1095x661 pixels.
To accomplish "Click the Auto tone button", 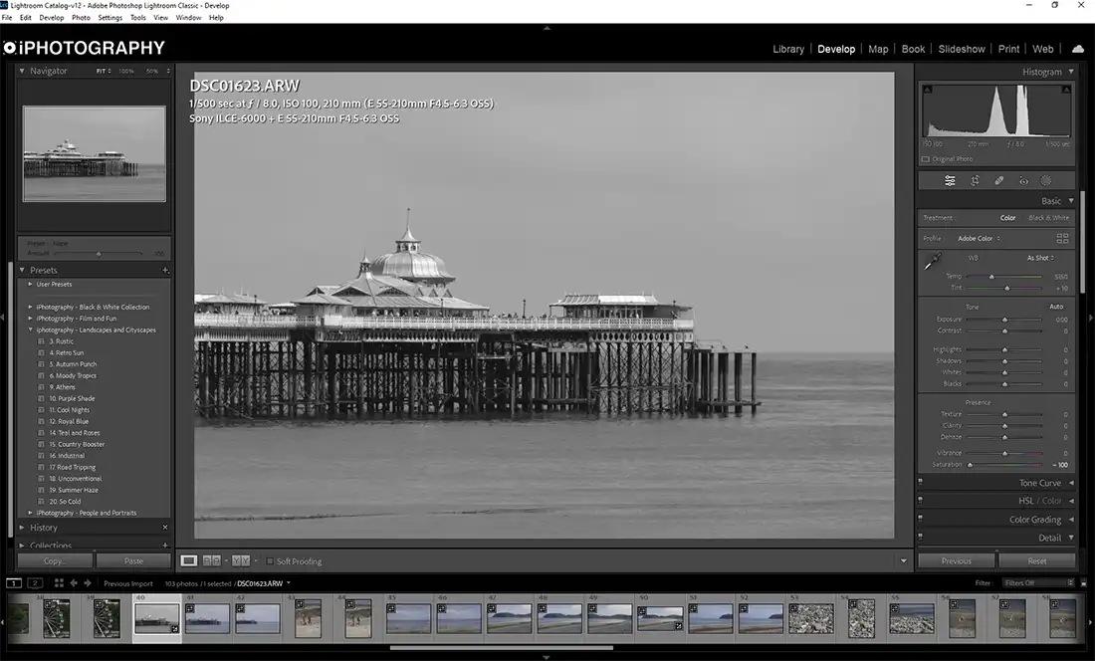I will coord(1055,307).
